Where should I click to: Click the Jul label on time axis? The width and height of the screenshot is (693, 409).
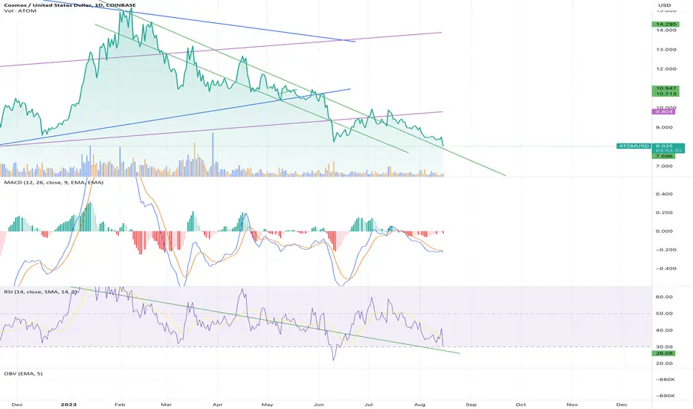click(x=369, y=405)
